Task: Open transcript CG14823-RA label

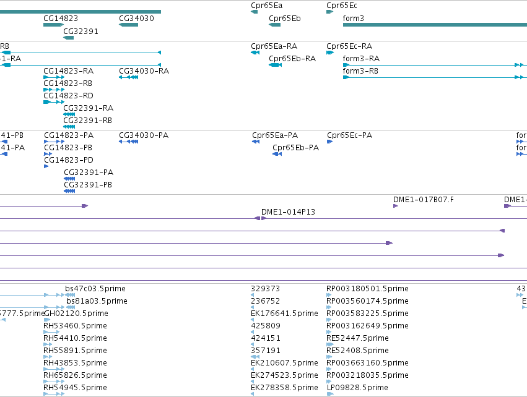Action: 68,71
